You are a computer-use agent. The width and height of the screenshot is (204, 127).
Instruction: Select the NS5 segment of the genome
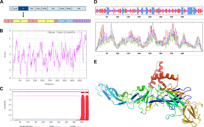tap(79, 9)
